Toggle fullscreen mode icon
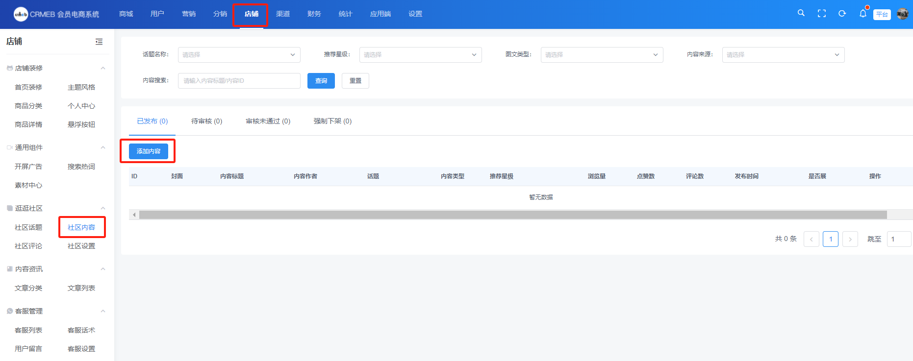The image size is (913, 361). click(822, 14)
